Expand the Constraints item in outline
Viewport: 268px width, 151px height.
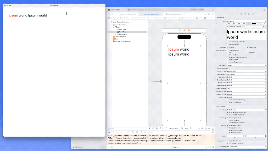pos(115,34)
